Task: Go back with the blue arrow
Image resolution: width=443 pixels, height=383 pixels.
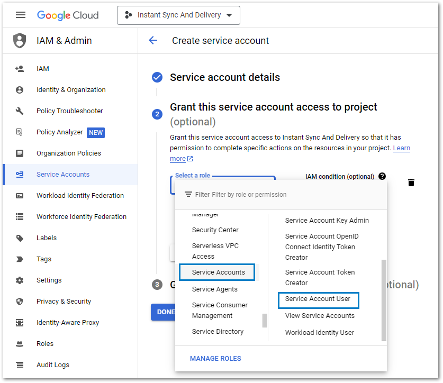Action: 153,40
